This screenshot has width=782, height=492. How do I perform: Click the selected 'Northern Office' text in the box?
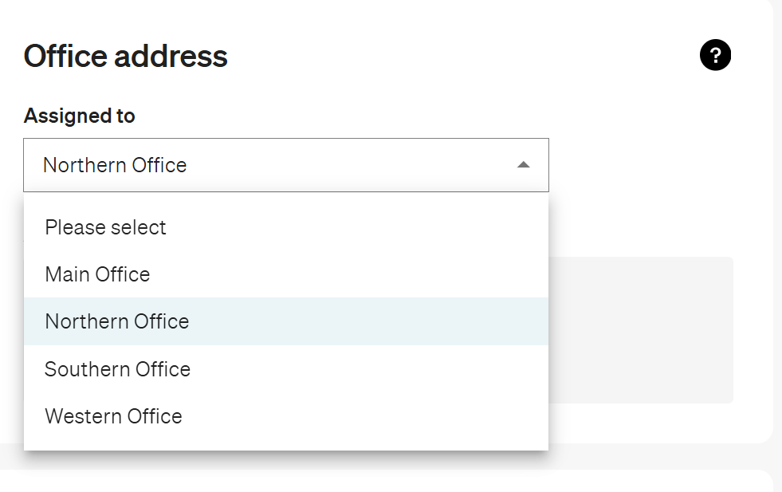[x=115, y=165]
